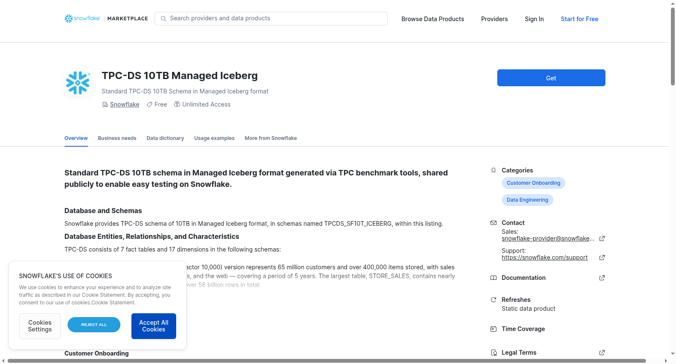This screenshot has height=364, width=676.
Task: Open the Data dictionary tab
Action: (165, 138)
